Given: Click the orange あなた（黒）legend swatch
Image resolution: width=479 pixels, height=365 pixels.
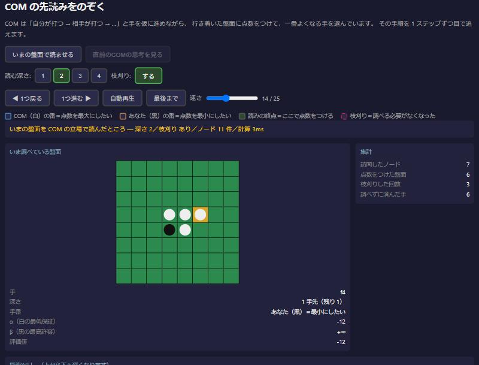Looking at the screenshot, I should click(x=123, y=116).
